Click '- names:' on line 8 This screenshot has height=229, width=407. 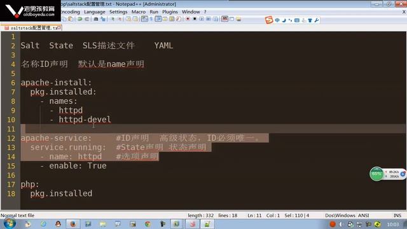[59, 101]
